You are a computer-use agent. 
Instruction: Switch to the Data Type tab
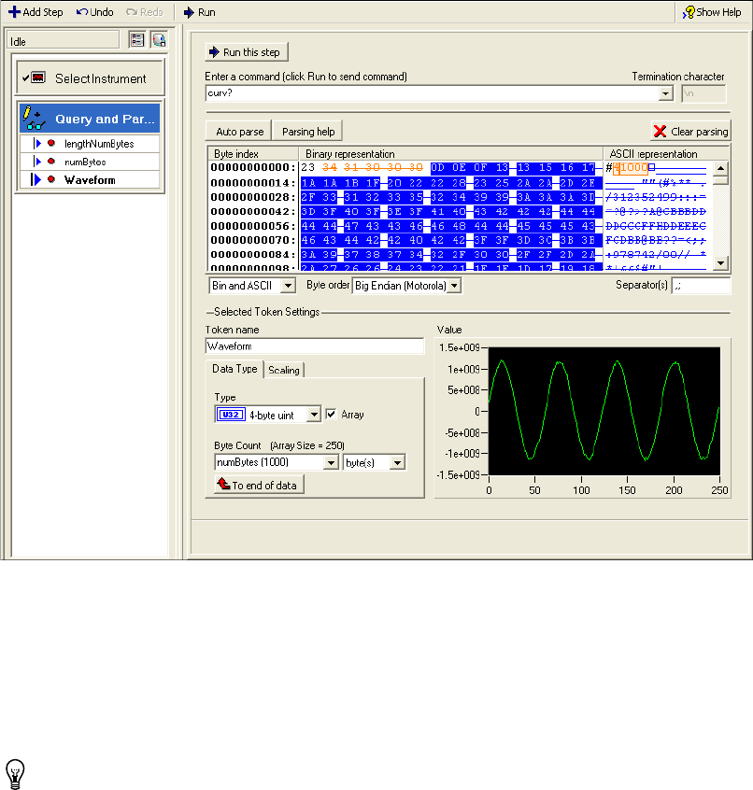234,369
